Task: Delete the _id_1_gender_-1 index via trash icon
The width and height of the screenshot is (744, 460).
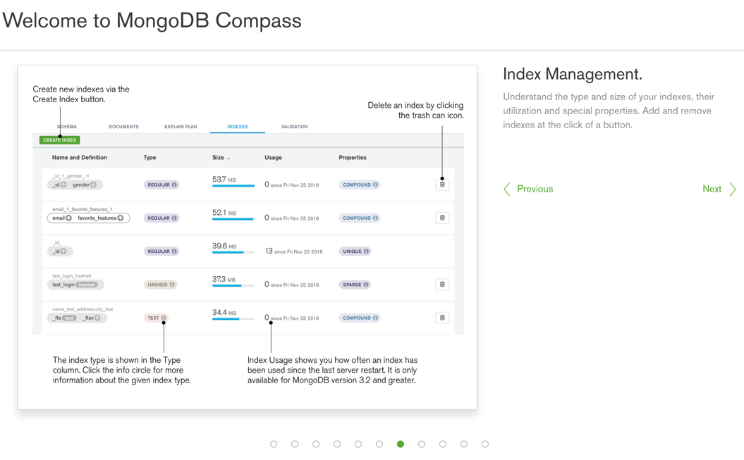Action: click(x=442, y=184)
